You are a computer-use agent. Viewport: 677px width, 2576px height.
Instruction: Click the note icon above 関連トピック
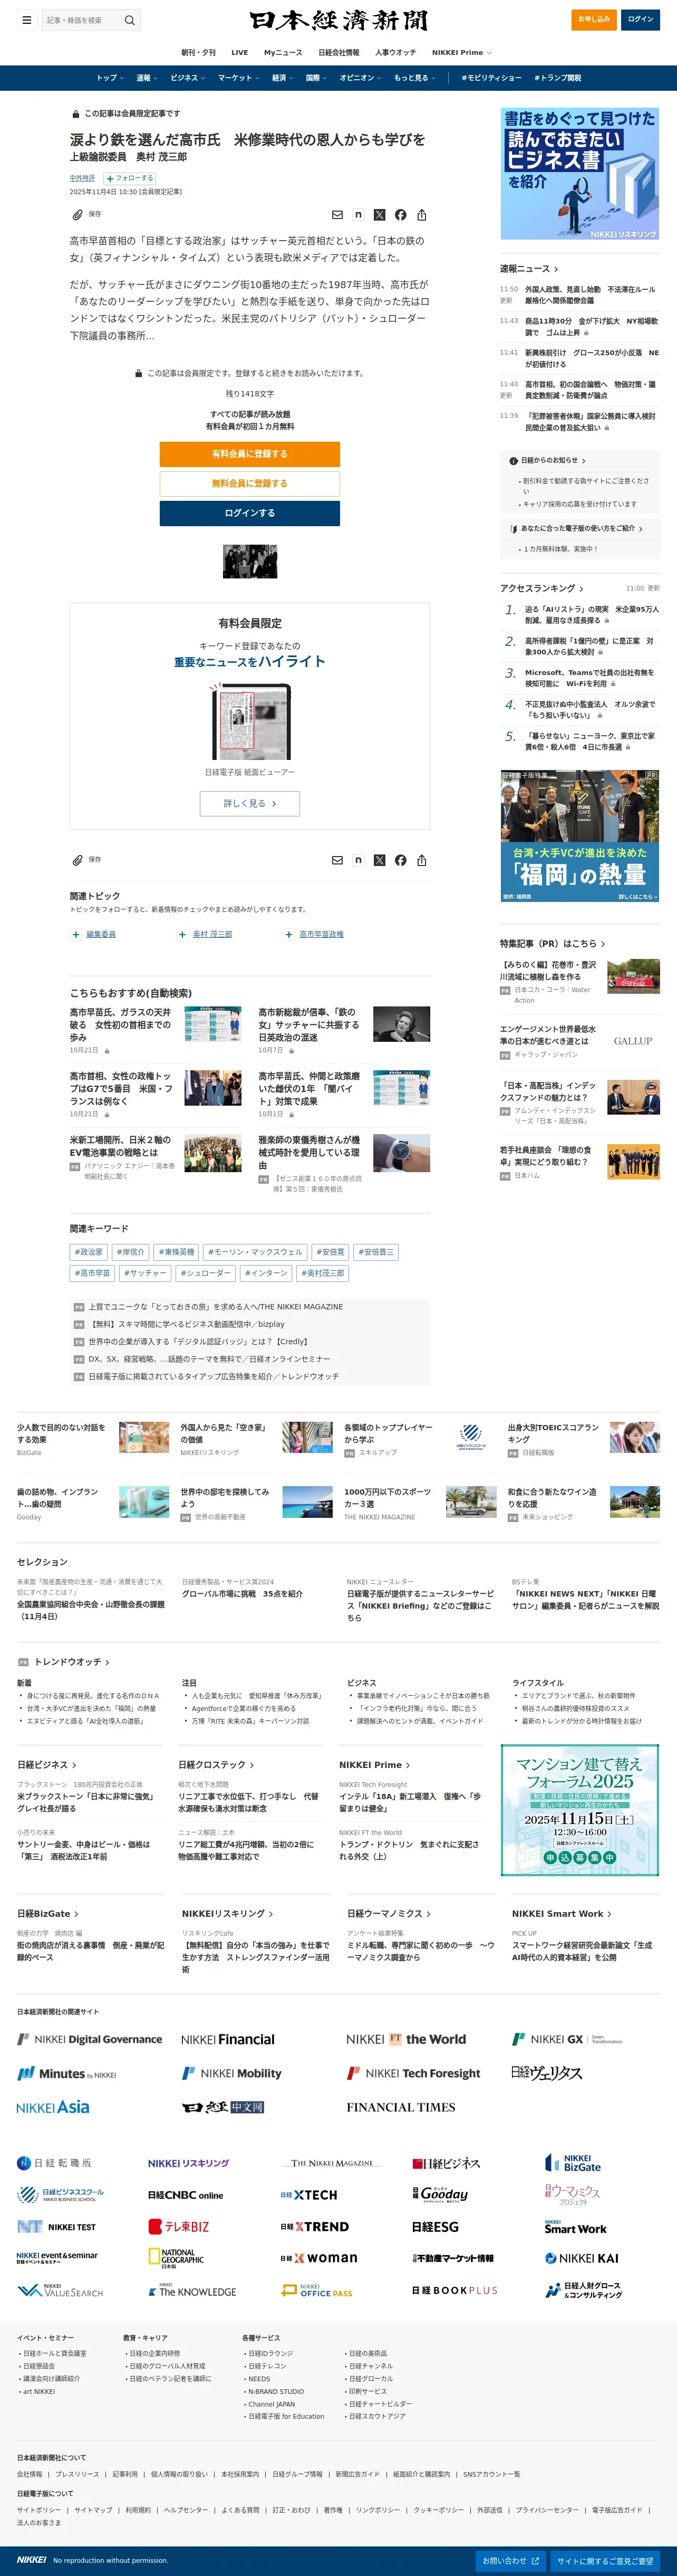pyautogui.click(x=359, y=860)
